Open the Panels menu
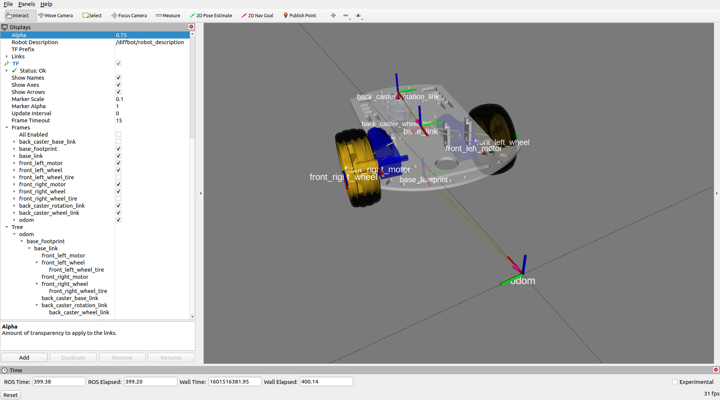The height and width of the screenshot is (400, 720). click(27, 4)
